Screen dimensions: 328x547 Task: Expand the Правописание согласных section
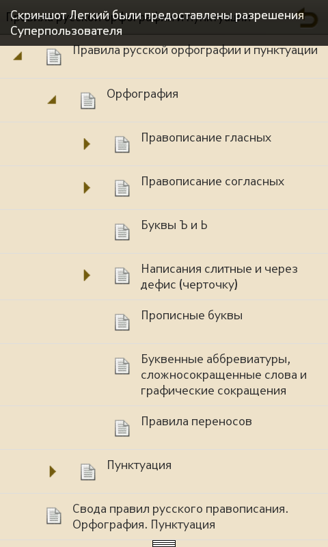87,187
